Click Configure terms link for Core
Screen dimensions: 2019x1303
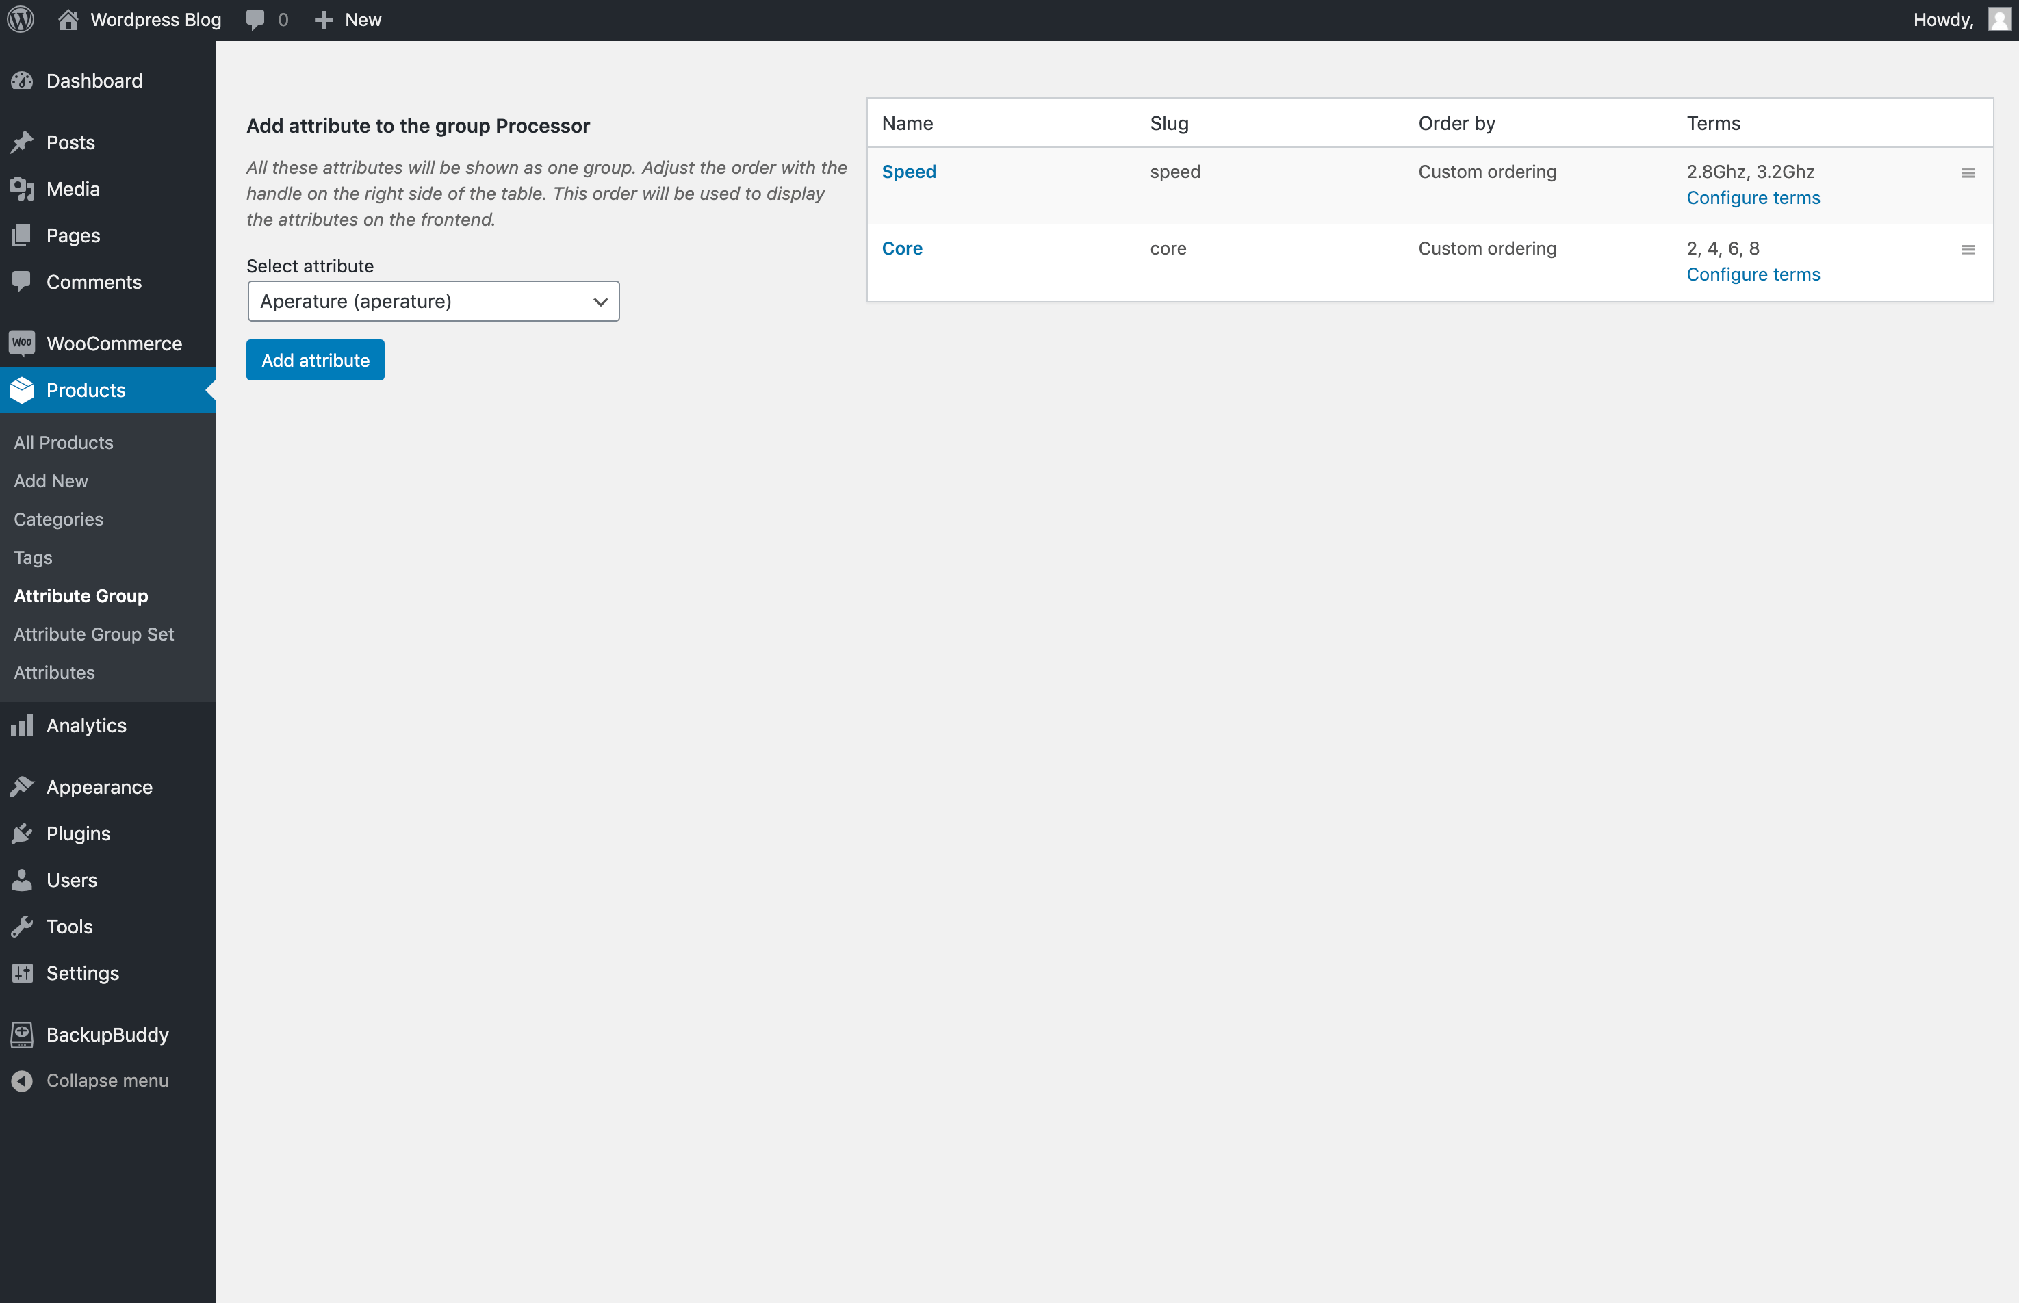click(1754, 274)
